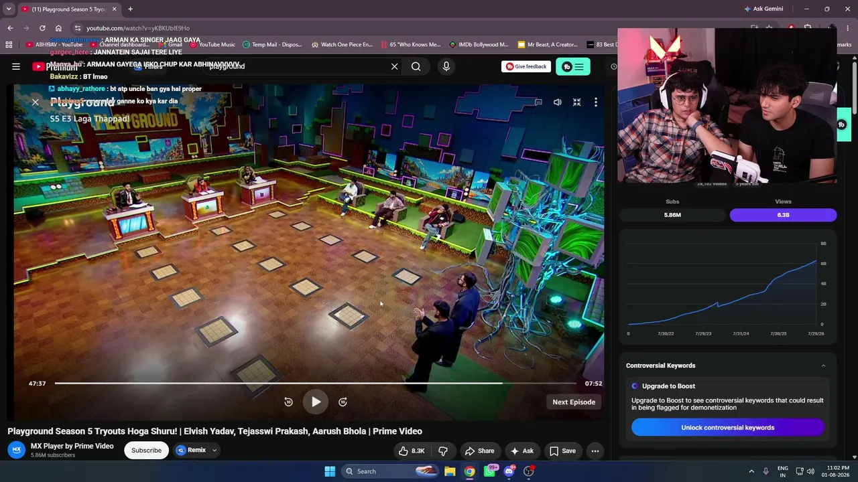Open Discord from the taskbar
This screenshot has height=482, width=858.
[x=509, y=471]
